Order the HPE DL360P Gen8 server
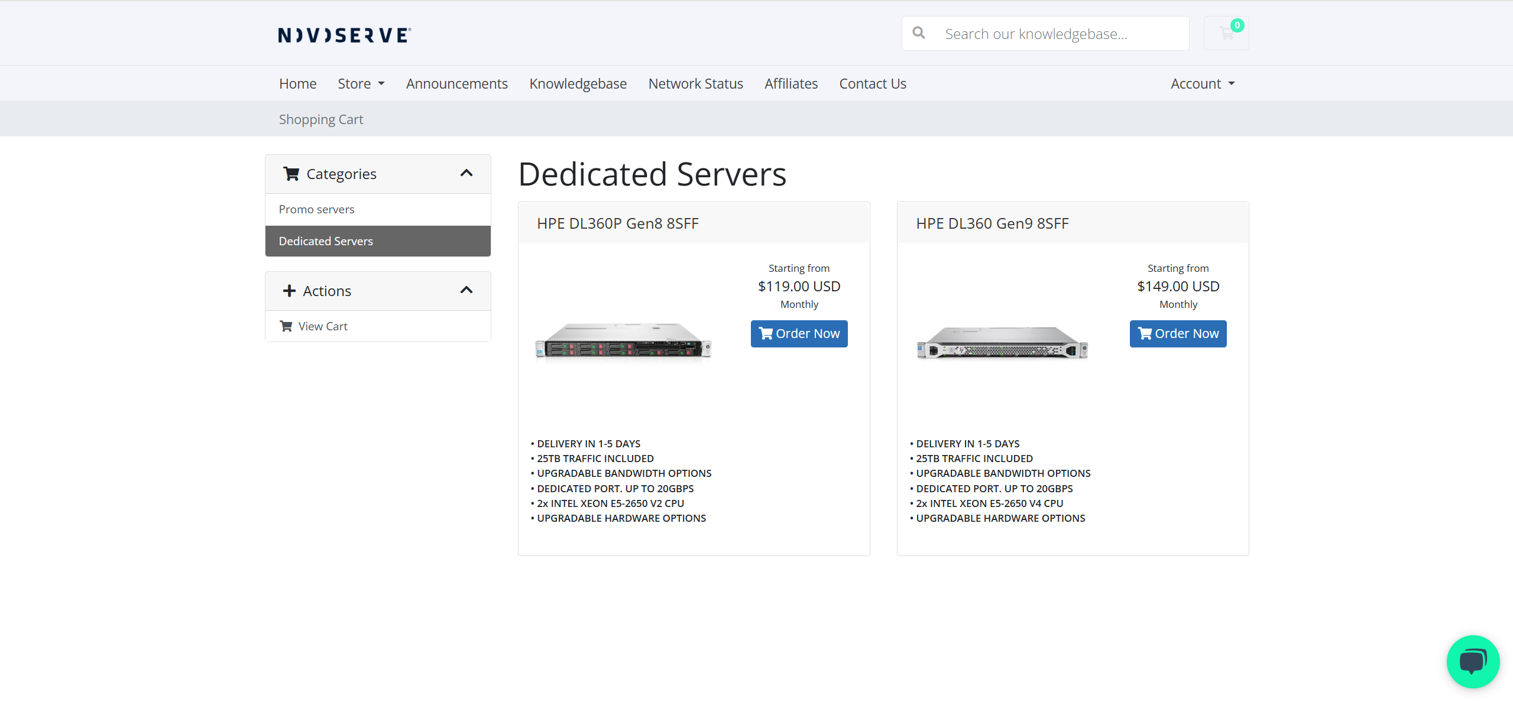Image resolution: width=1513 pixels, height=702 pixels. [799, 334]
